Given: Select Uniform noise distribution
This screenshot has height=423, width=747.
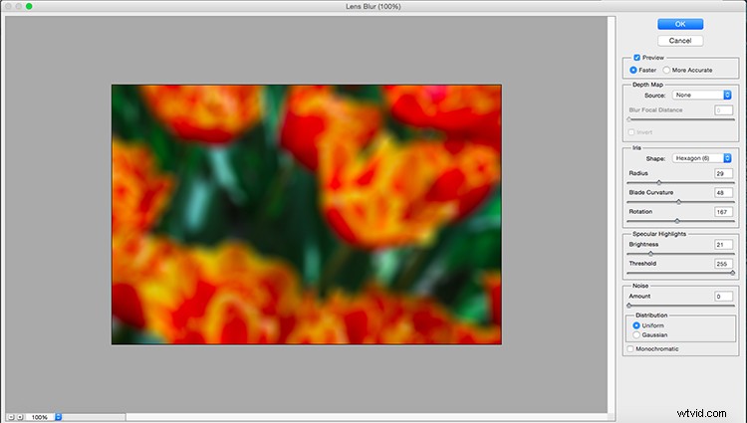Looking at the screenshot, I should pos(636,325).
